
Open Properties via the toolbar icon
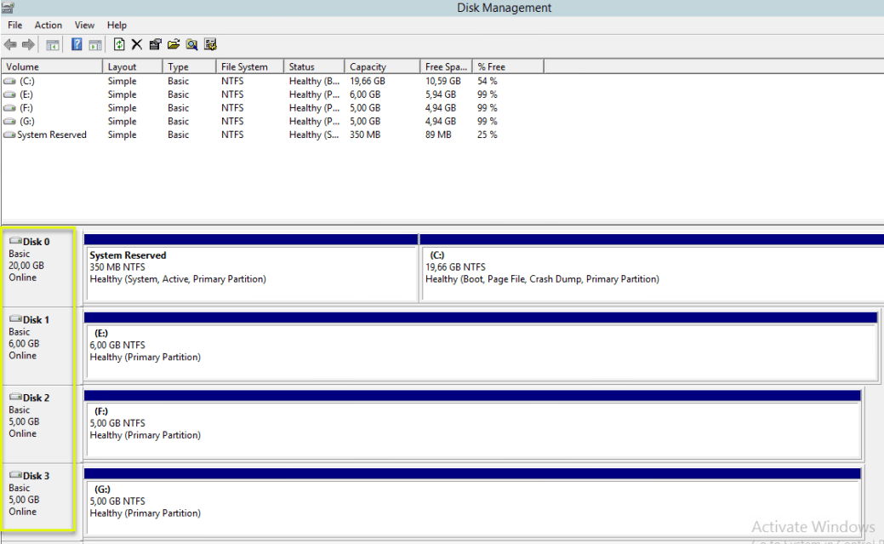coord(155,44)
